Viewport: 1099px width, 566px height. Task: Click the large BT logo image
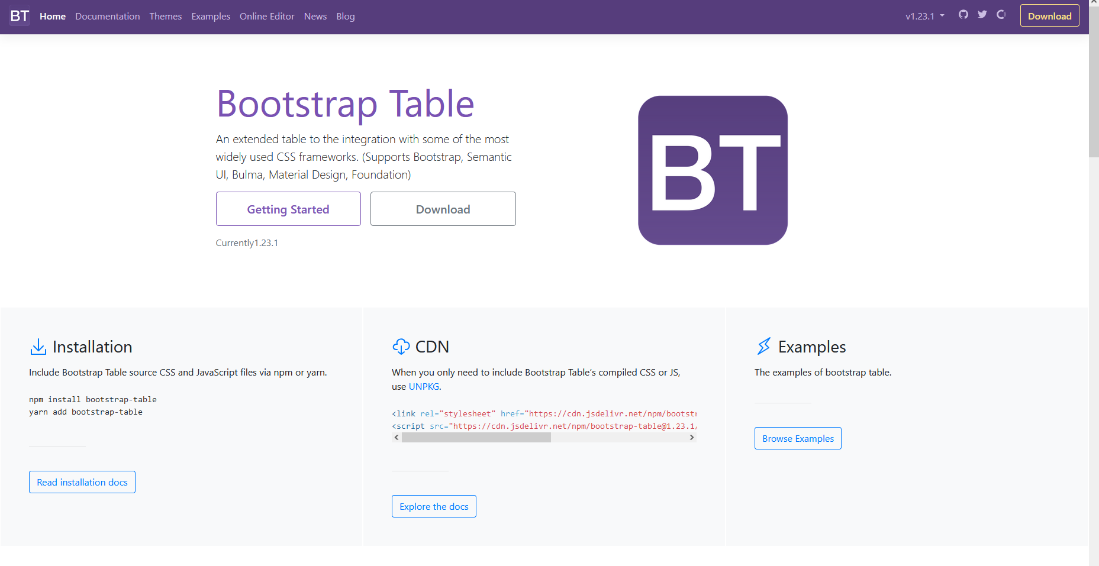[713, 170]
